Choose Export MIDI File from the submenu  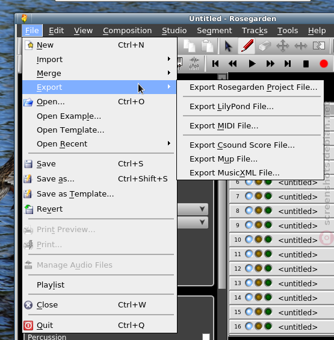[x=224, y=126]
